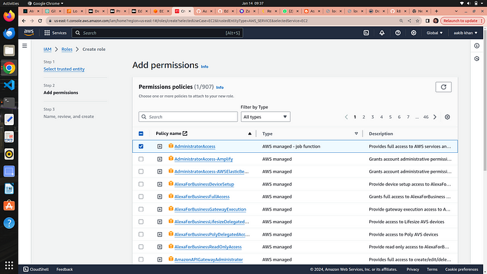Go back in Chrome
487x274 pixels.
tap(24, 21)
